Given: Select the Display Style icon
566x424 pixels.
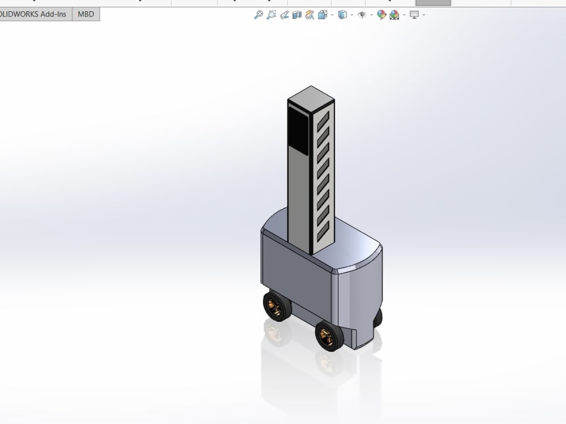Looking at the screenshot, I should point(323,14).
